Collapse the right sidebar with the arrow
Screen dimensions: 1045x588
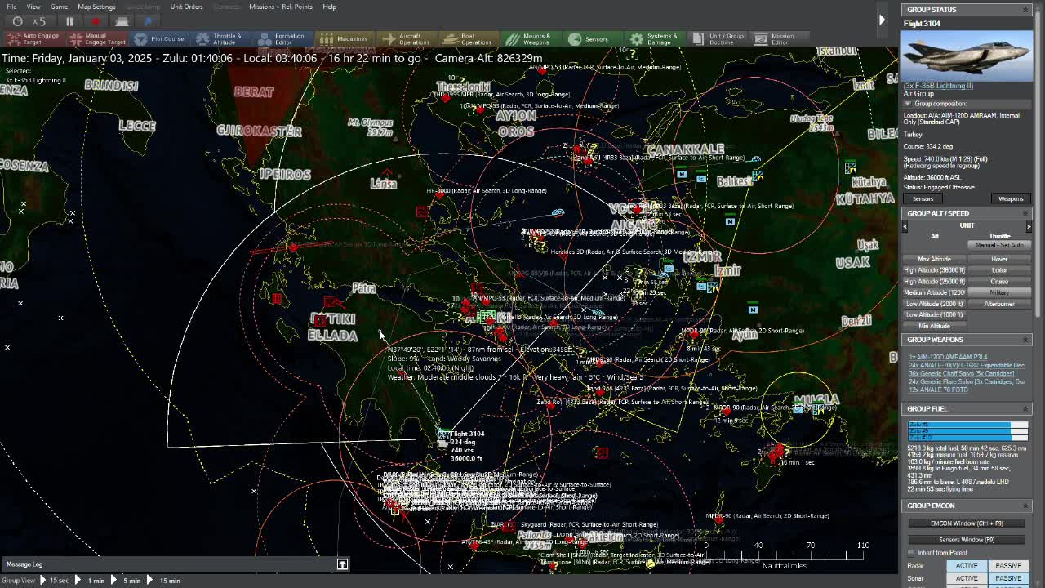point(882,20)
